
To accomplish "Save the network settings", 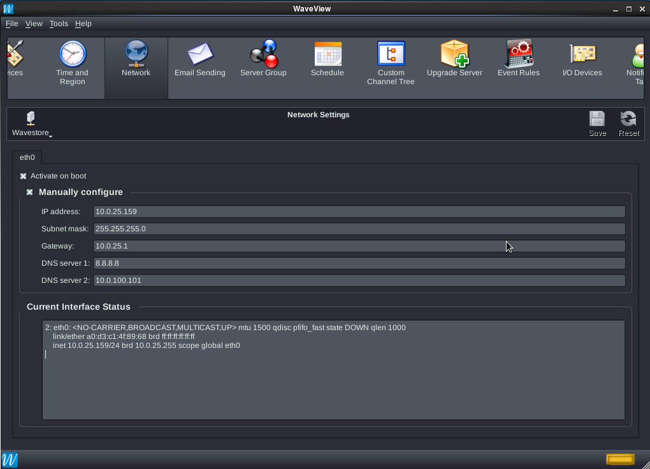I will 597,124.
